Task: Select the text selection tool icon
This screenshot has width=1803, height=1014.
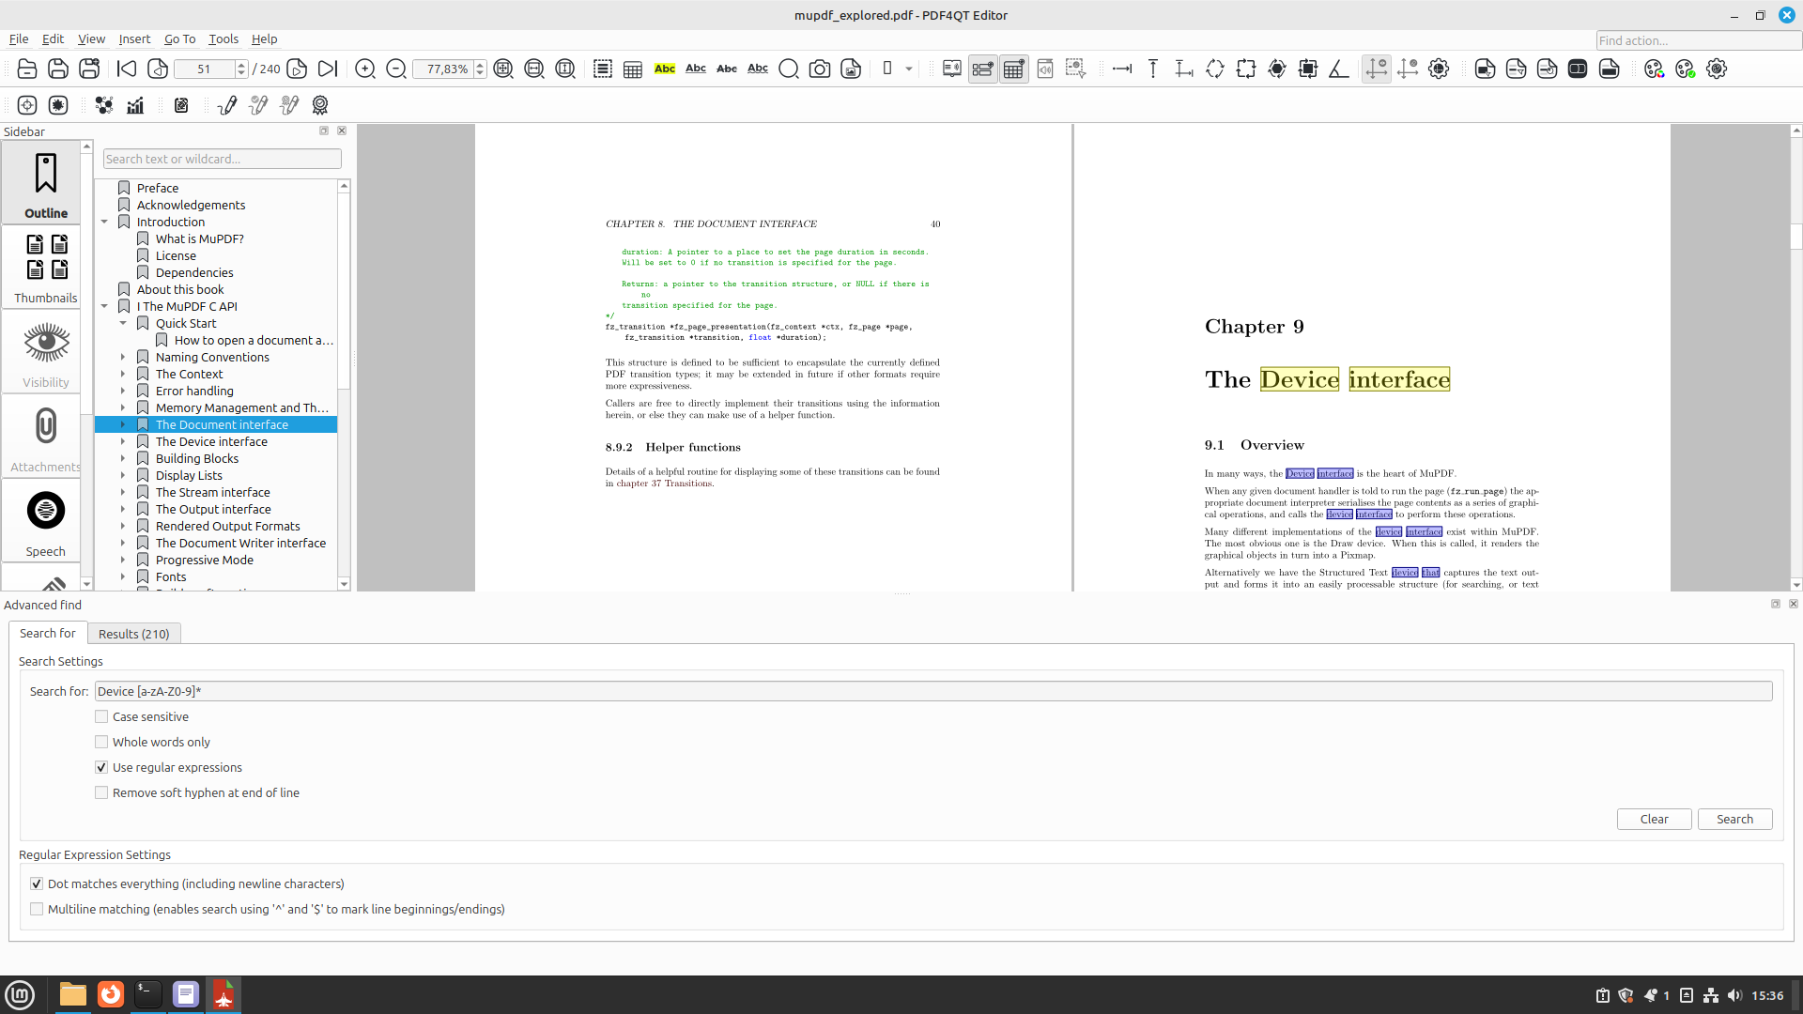Action: [603, 69]
